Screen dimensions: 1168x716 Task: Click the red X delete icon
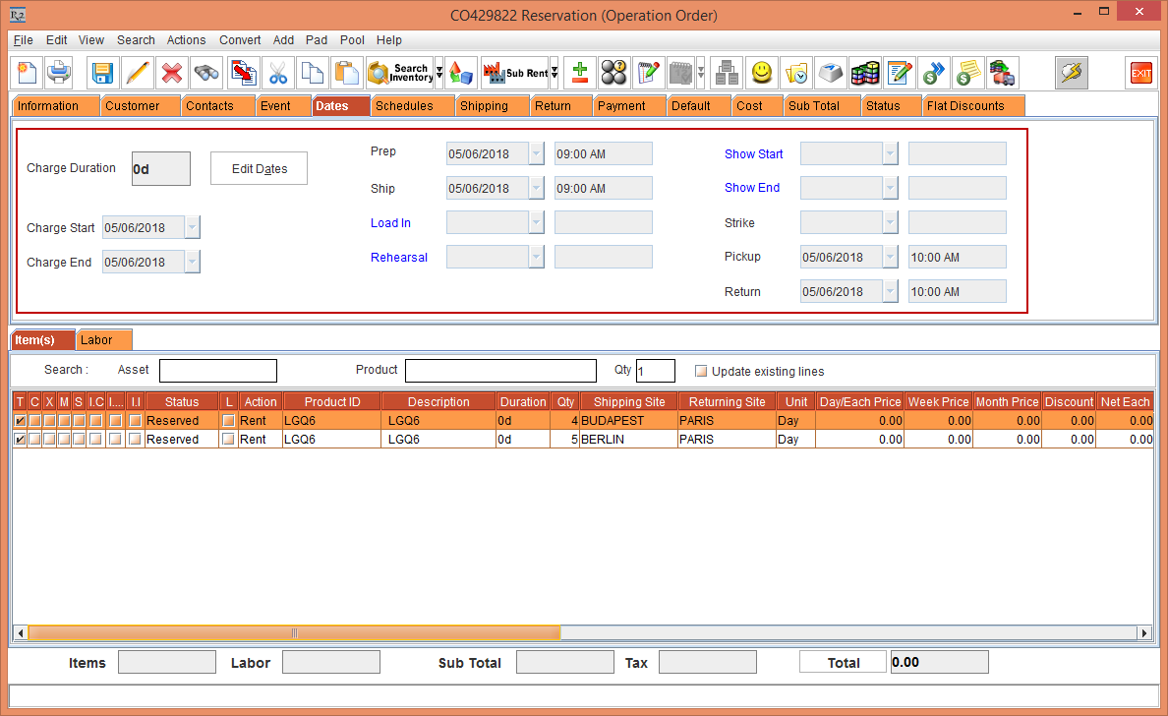[172, 73]
